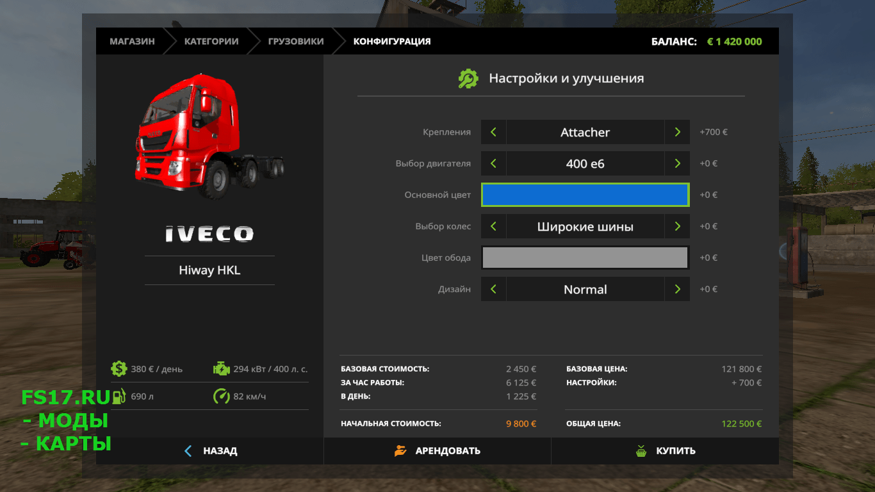Click the orange lease hand icon

tap(400, 451)
